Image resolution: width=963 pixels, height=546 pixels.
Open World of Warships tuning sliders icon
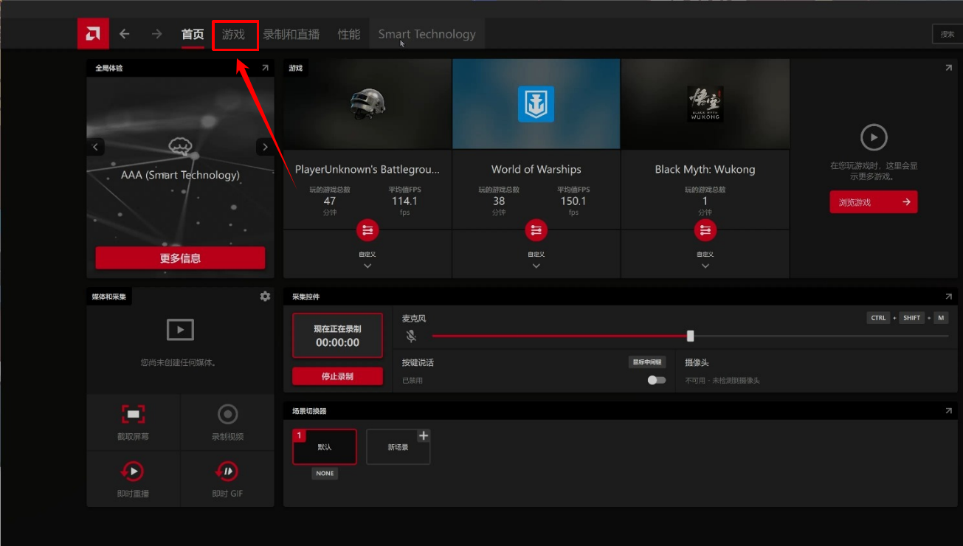[x=536, y=230]
